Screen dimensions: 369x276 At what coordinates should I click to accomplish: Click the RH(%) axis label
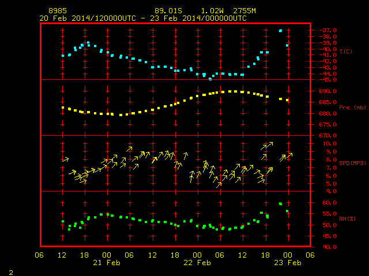347,218
